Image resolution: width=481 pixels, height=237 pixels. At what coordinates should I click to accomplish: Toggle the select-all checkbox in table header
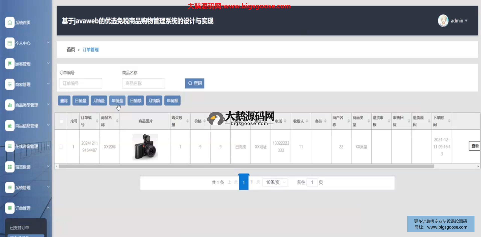click(x=61, y=121)
